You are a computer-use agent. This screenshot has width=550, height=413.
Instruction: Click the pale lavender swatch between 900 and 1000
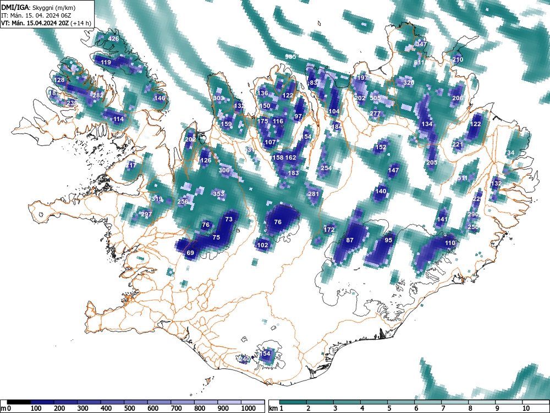(x=229, y=402)
